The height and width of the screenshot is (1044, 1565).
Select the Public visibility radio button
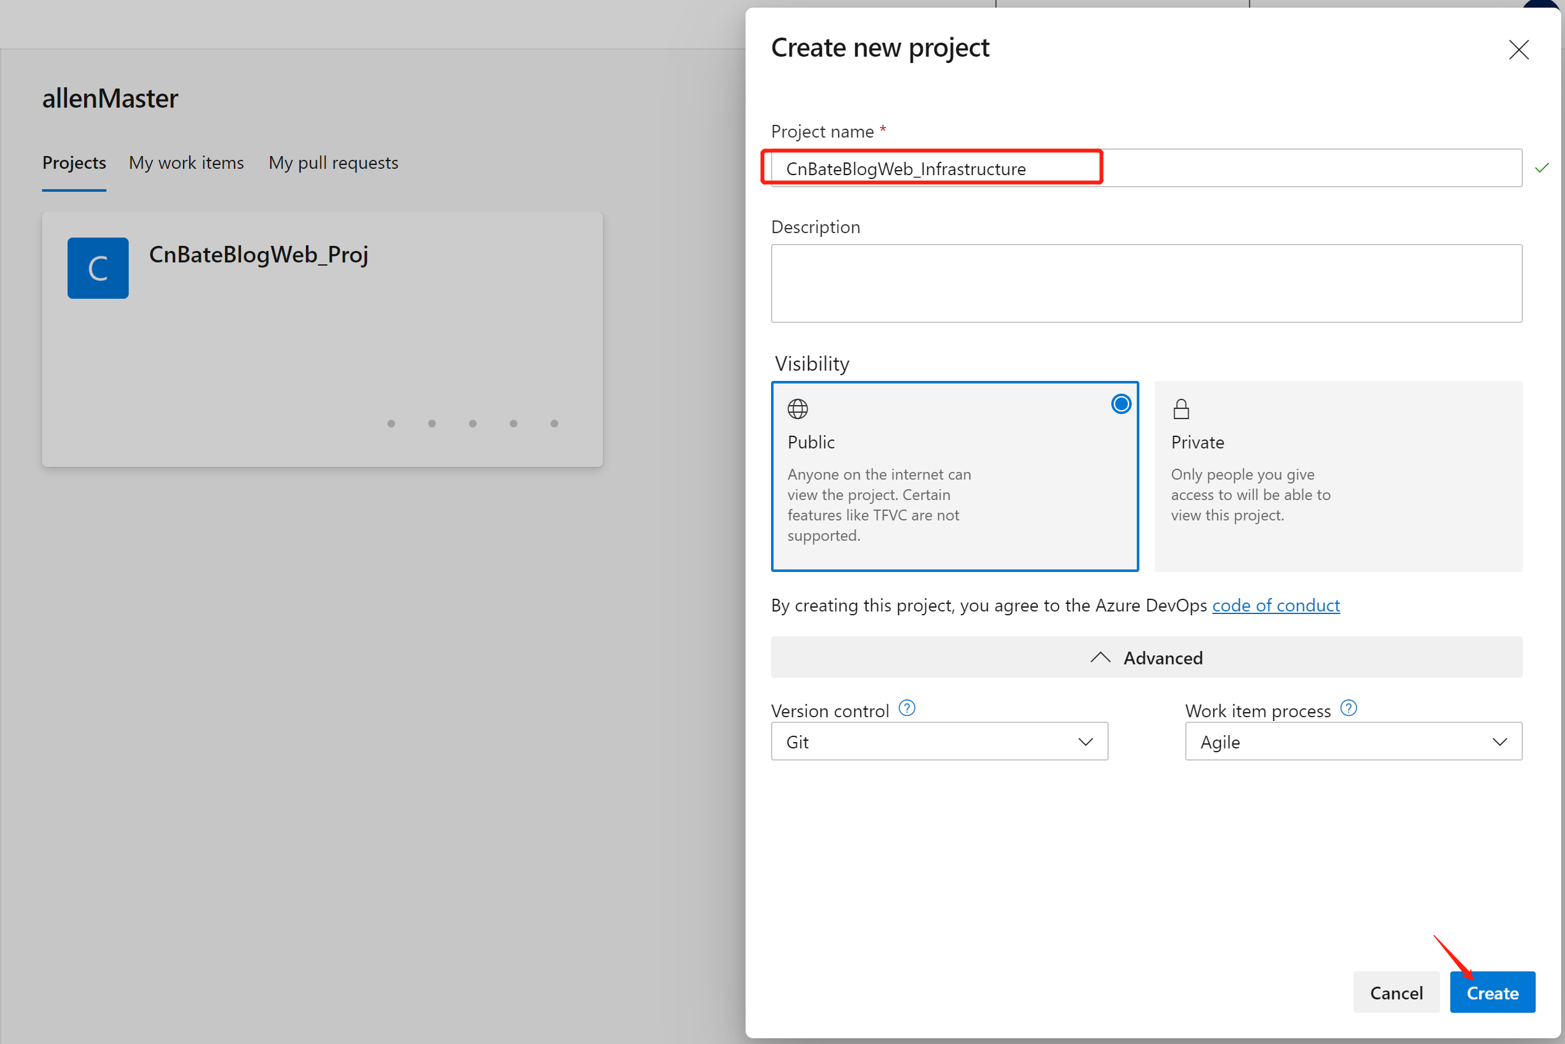1121,404
